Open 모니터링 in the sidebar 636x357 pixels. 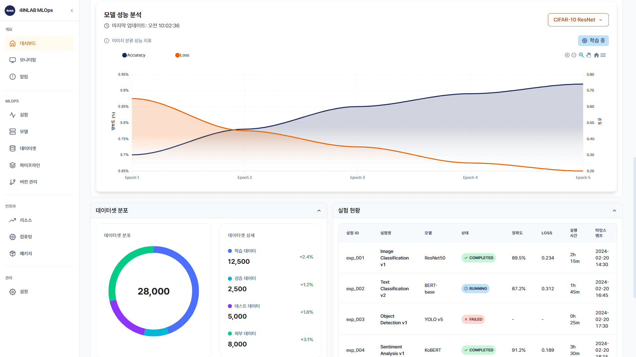[x=28, y=60]
